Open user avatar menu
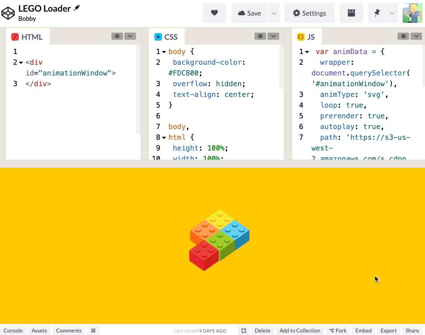Screen dimensions: 425x335 (412, 13)
